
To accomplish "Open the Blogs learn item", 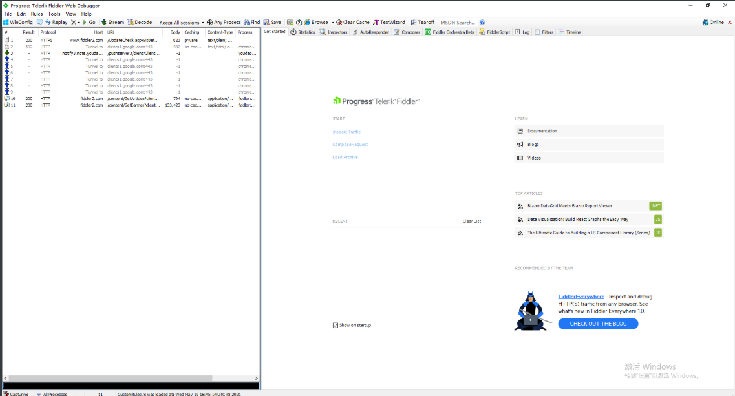I will point(589,144).
